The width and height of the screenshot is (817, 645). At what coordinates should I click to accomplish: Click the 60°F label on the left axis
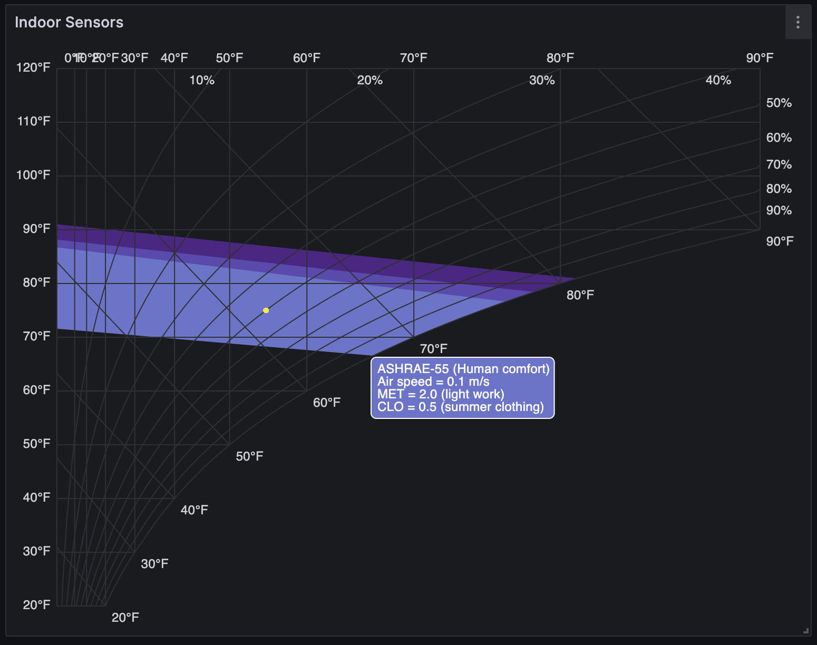pyautogui.click(x=36, y=390)
